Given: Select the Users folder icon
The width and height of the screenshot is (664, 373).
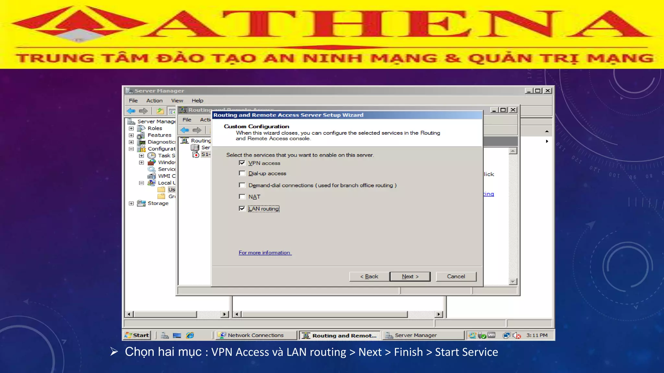Looking at the screenshot, I should click(x=161, y=189).
